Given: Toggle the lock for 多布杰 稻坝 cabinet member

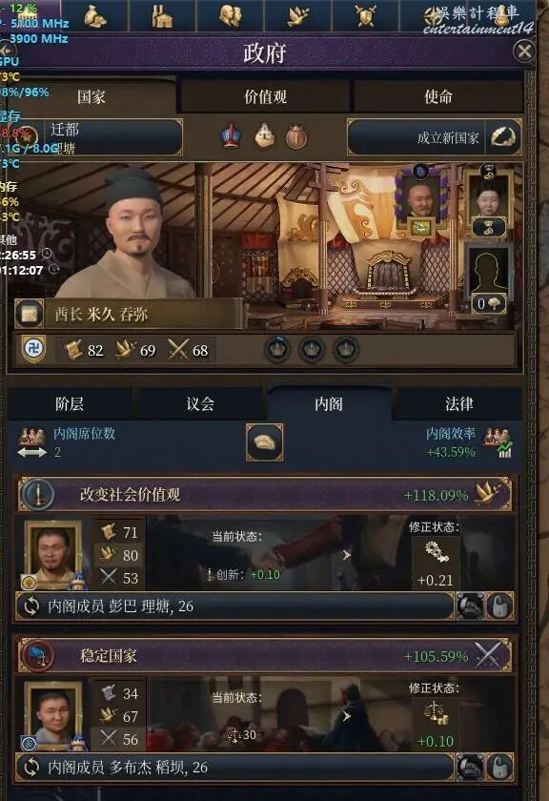Looking at the screenshot, I should [500, 768].
